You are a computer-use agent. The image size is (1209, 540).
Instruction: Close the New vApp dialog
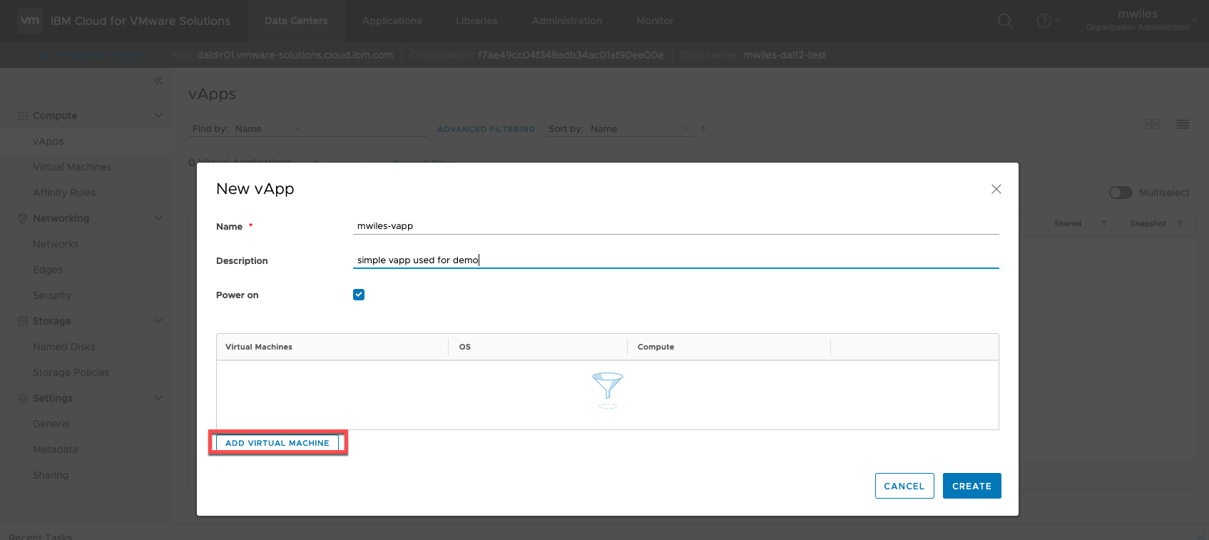pos(996,189)
